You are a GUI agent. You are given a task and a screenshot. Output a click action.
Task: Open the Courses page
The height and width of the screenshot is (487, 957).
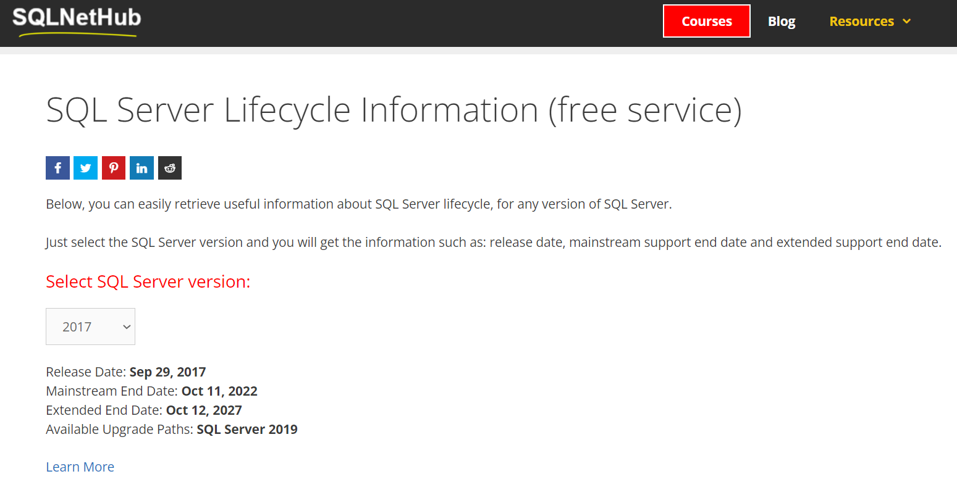[x=707, y=21]
